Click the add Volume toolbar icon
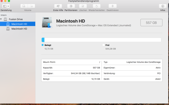The image size is (169, 105). point(24,6)
